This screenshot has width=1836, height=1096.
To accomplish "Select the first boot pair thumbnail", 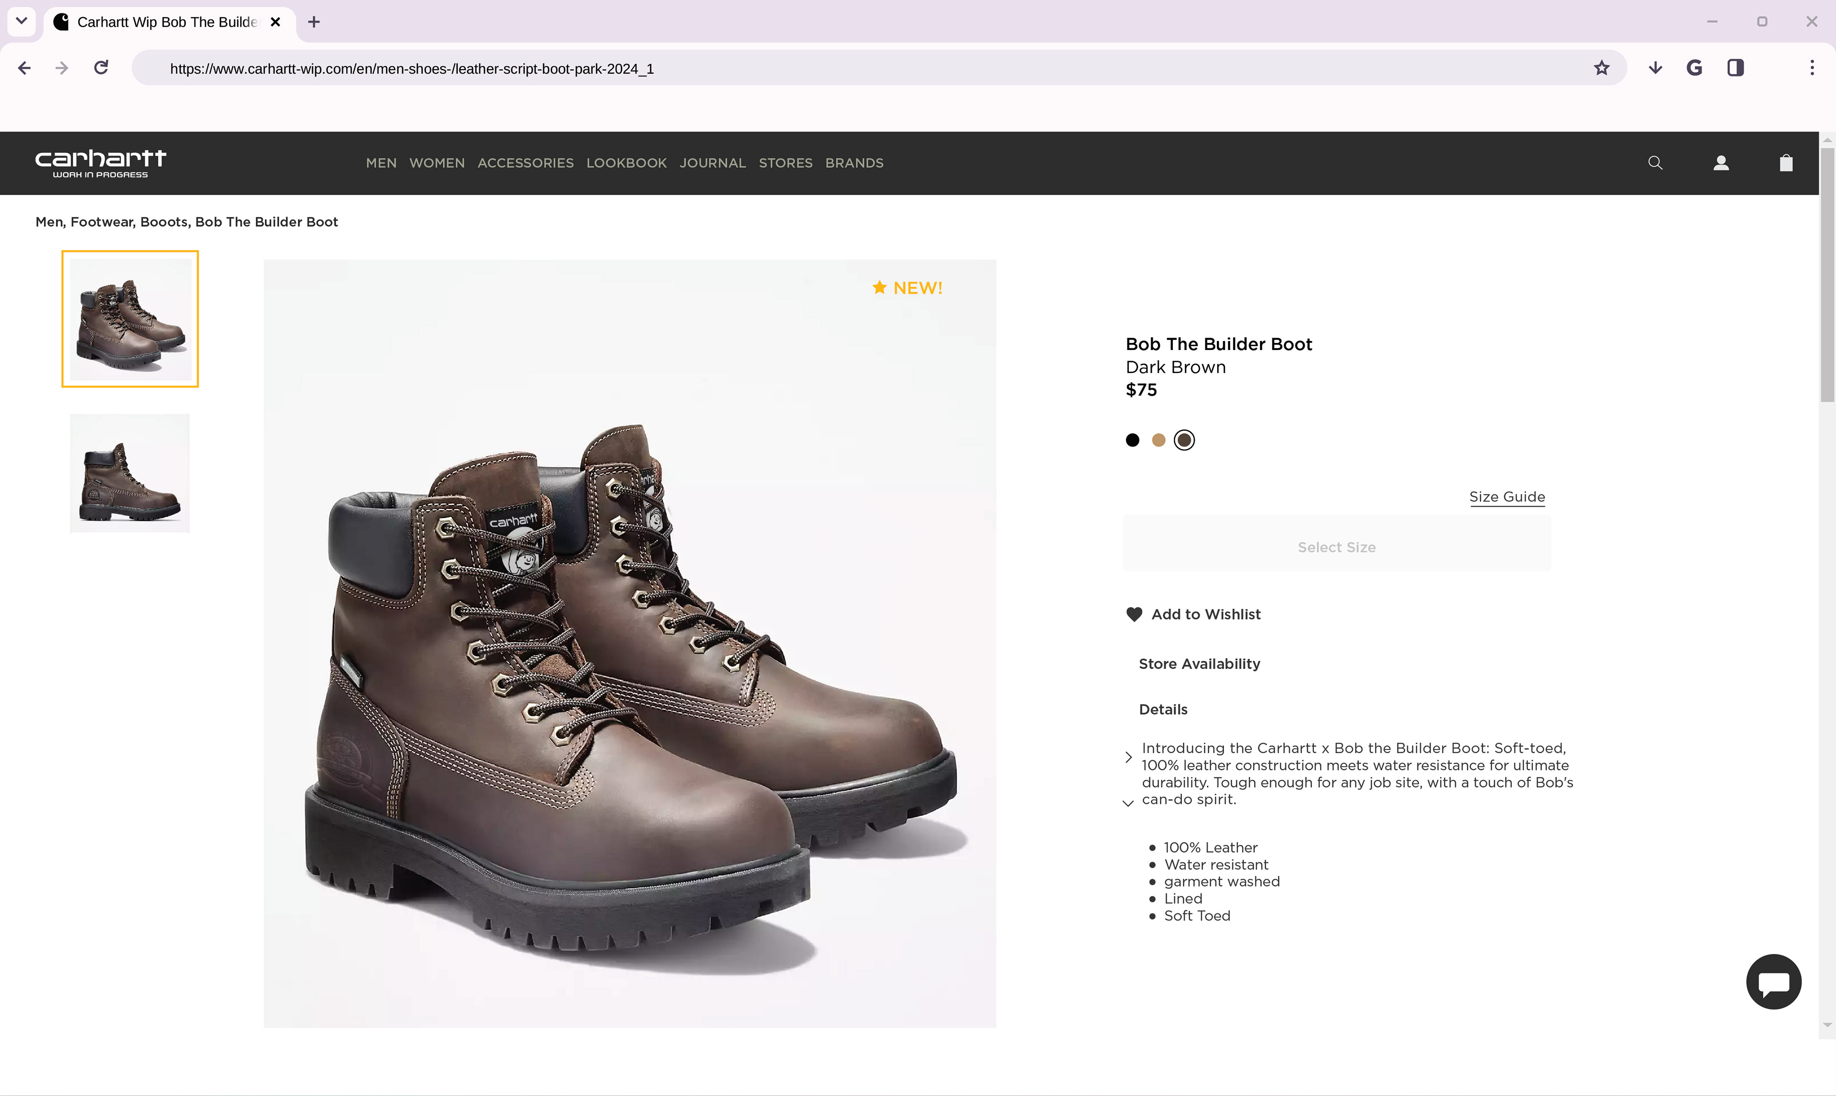I will (130, 319).
